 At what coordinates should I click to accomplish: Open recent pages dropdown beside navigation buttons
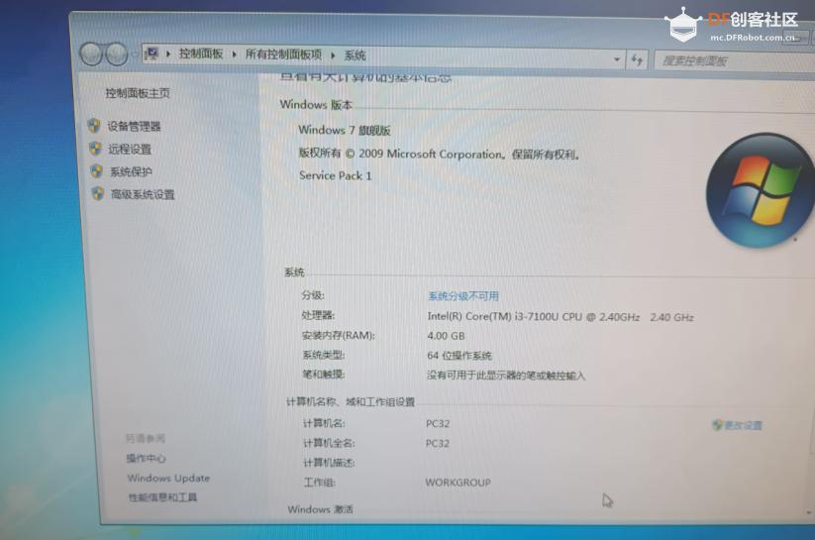(134, 54)
